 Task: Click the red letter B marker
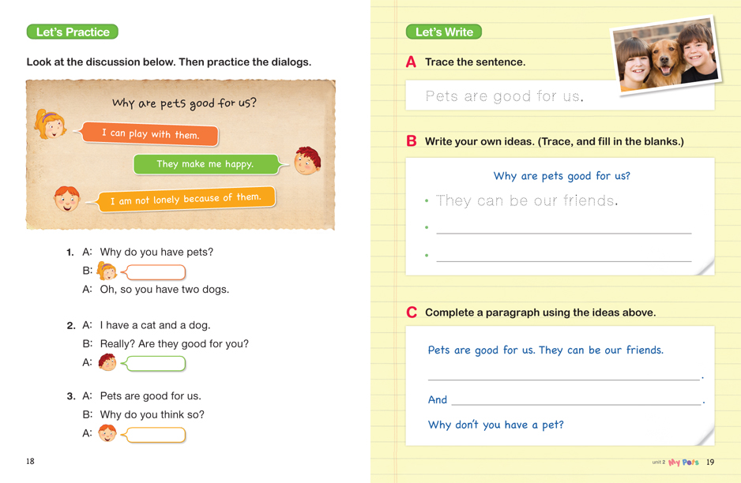click(411, 141)
